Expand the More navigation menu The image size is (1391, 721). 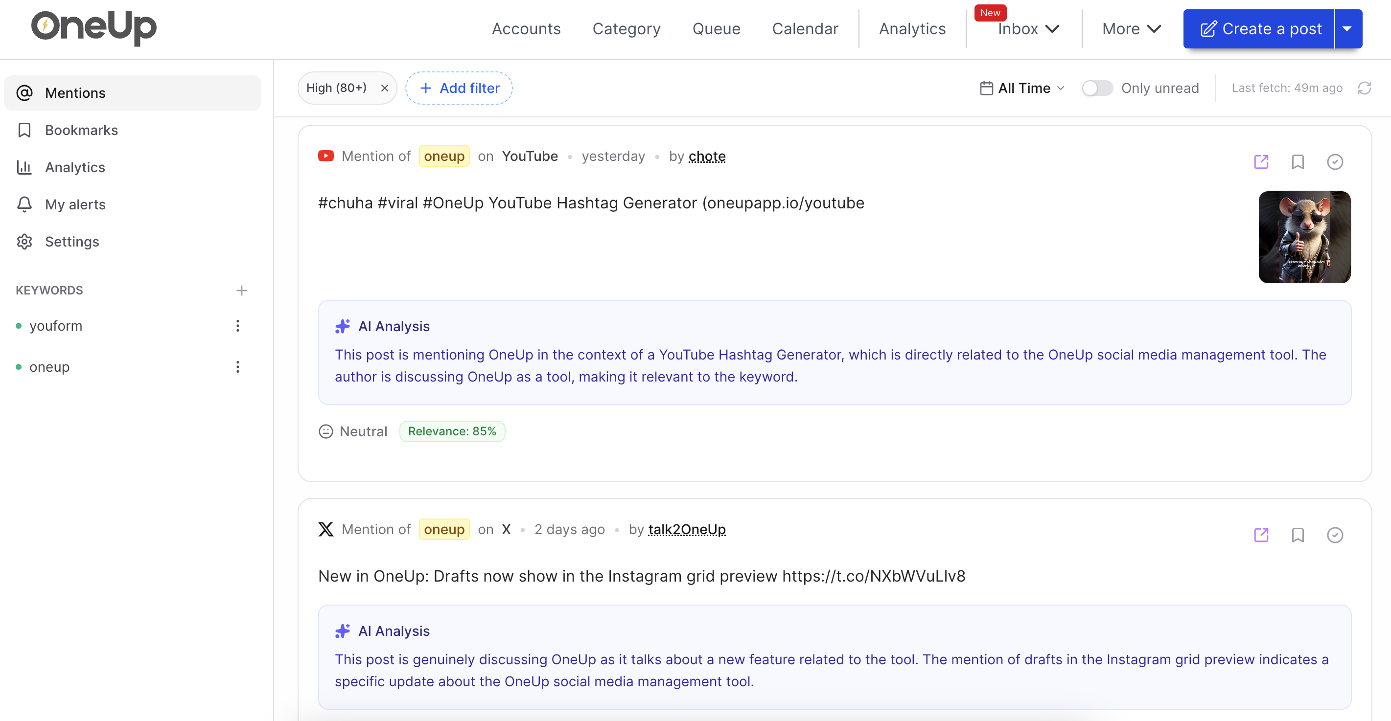[x=1131, y=29]
